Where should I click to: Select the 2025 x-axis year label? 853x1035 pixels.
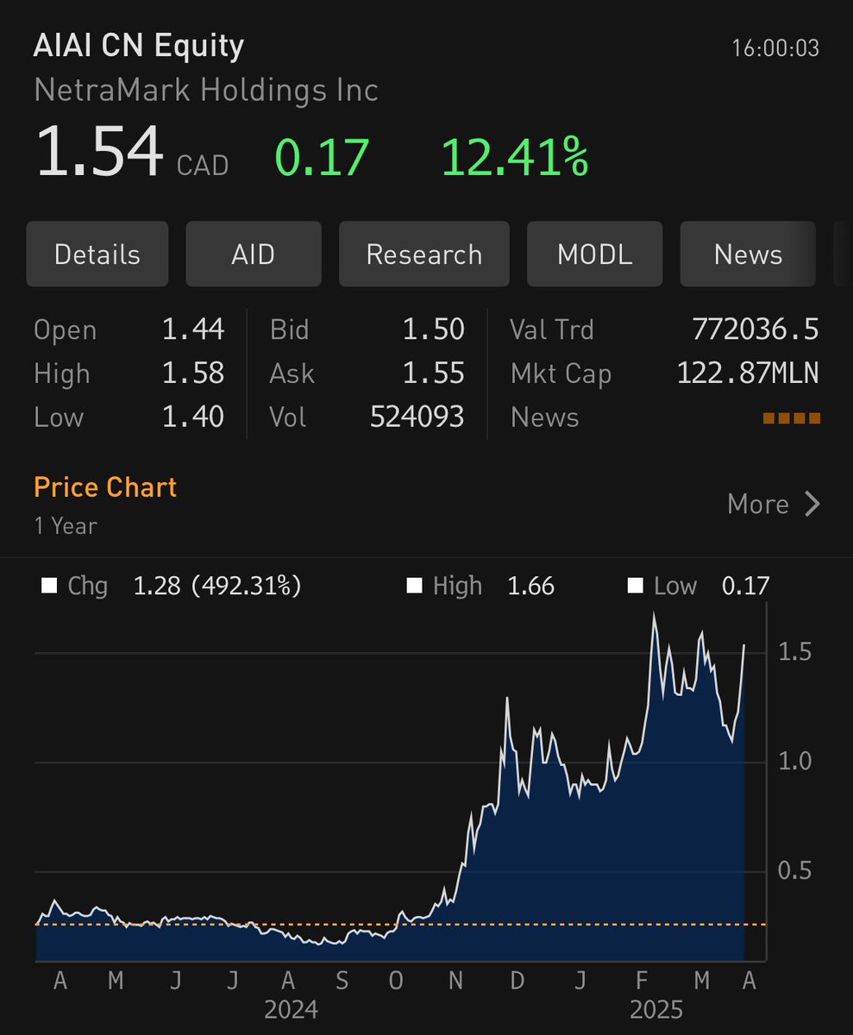point(657,1010)
